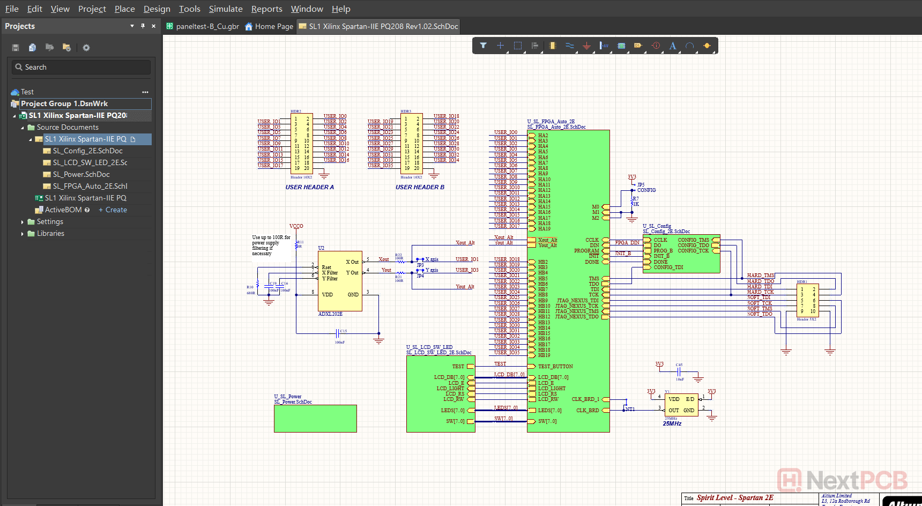Select the Place Part component icon
922x506 pixels.
point(552,46)
